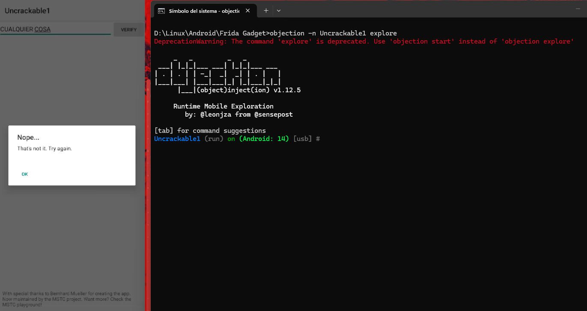Open a new terminal tab

click(x=266, y=11)
